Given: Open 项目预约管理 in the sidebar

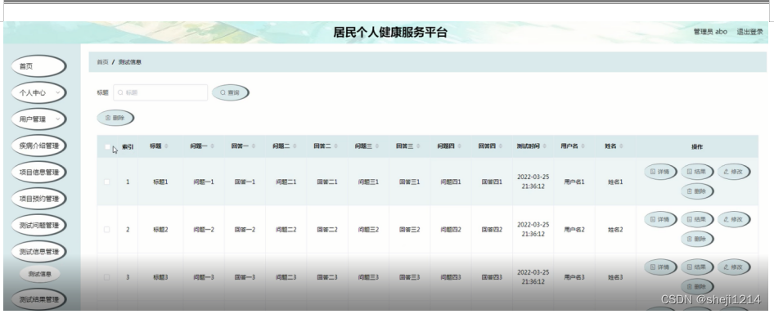Looking at the screenshot, I should [x=38, y=199].
